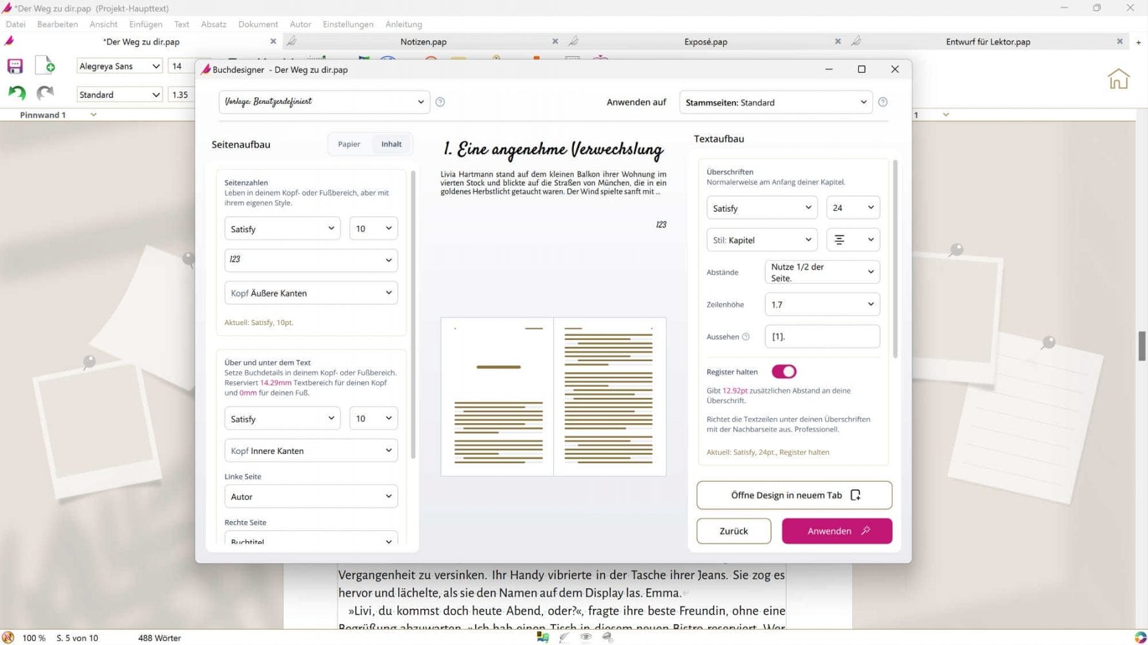Viewport: 1148px width, 645px height.
Task: Open the Einfügen menu
Action: 145,24
